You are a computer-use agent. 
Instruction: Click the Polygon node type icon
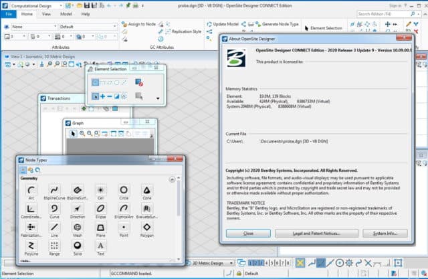pyautogui.click(x=146, y=228)
